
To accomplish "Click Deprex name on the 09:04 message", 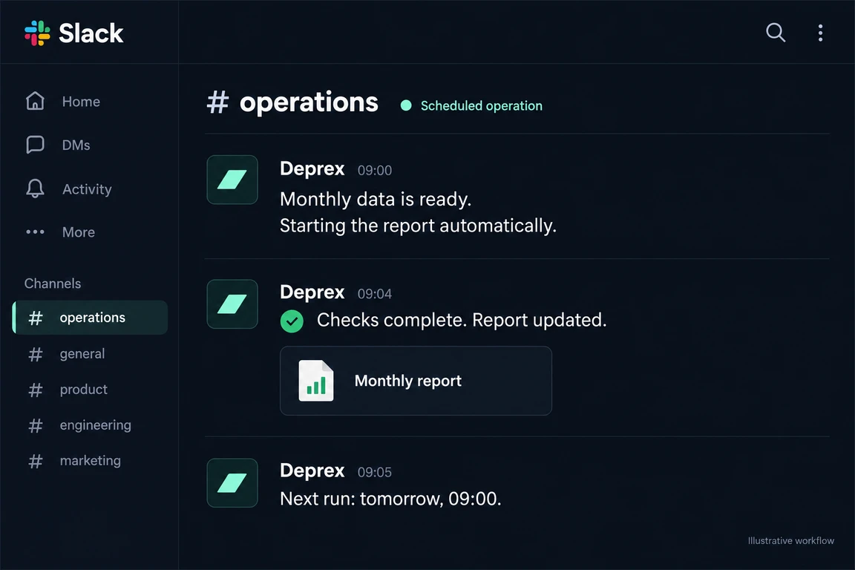I will [x=312, y=292].
